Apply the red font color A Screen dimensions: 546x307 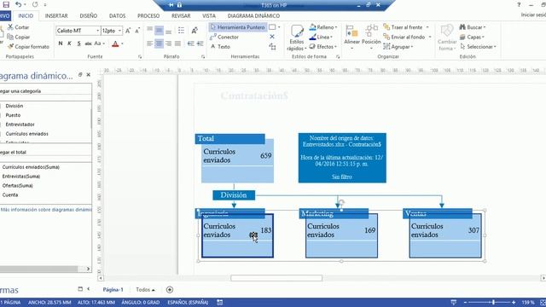point(115,43)
